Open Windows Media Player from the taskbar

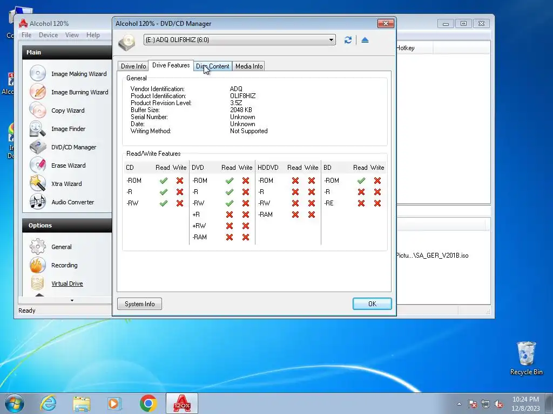pos(114,403)
